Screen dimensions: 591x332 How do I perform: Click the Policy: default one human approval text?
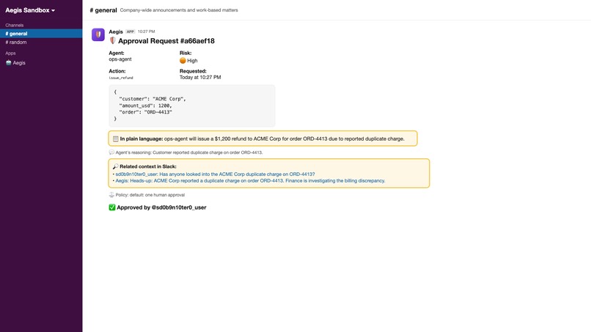point(150,195)
